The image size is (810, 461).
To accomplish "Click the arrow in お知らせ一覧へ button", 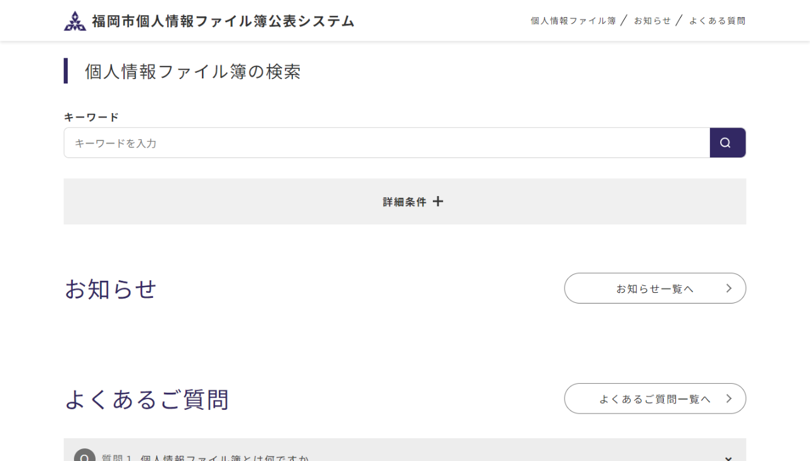I will point(729,288).
